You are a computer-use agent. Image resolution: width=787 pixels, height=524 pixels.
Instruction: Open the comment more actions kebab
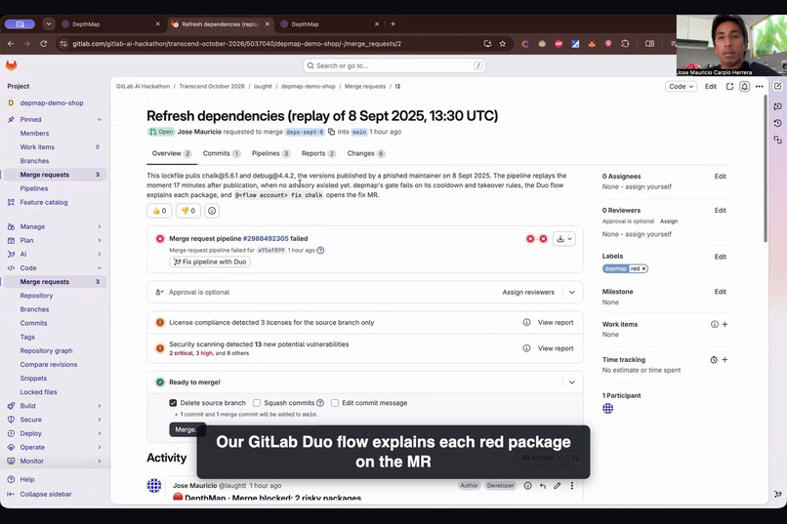571,485
